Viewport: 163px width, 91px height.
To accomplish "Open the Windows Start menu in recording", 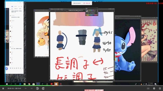I will (x=7, y=84).
